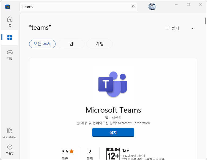Click the 설치 install button
This screenshot has height=160, width=207.
point(113,132)
